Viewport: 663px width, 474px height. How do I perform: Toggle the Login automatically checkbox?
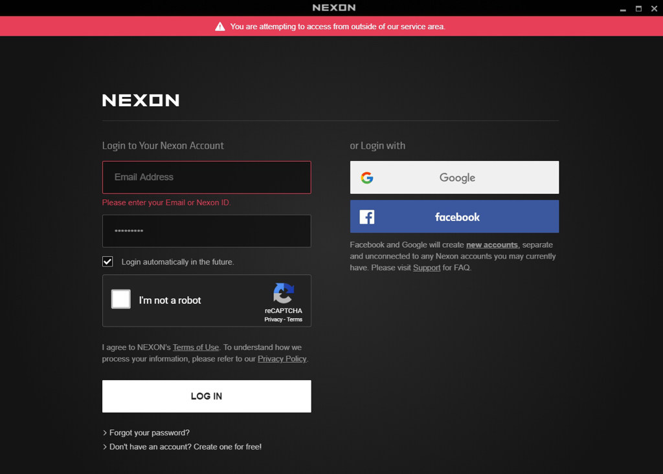(x=107, y=261)
